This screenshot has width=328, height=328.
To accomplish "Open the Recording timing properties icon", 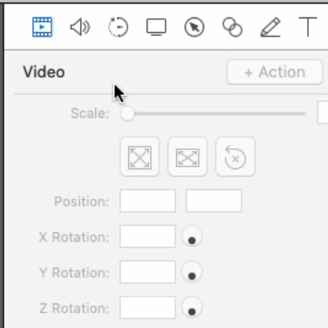I will pyautogui.click(x=118, y=27).
